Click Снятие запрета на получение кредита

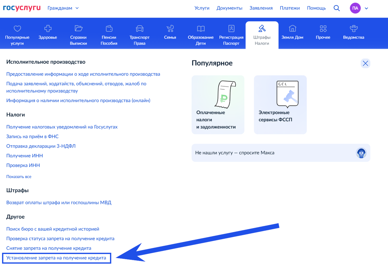(49, 248)
